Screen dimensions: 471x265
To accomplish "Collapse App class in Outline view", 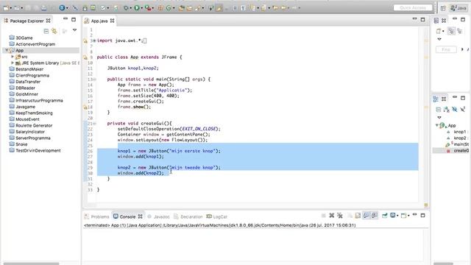I will [x=436, y=125].
